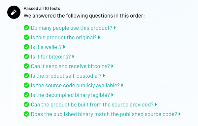Screen dimensions: 198x126
Task: Expand arrow after 'Is it a wallet?'
Action: [64, 47]
